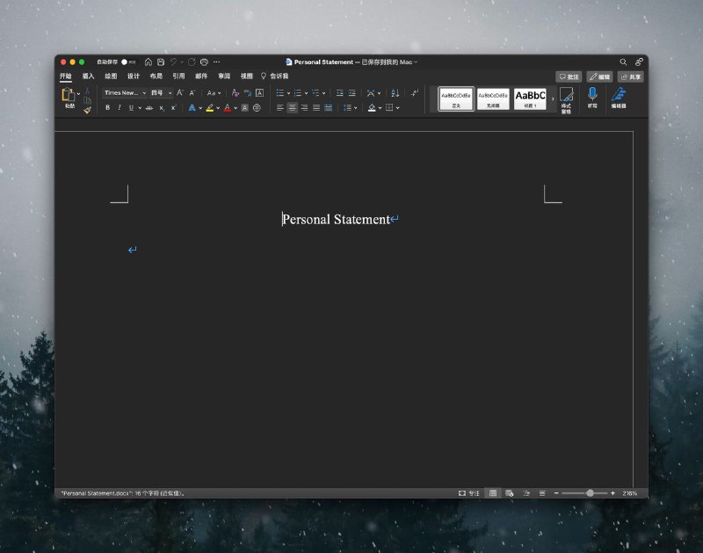Viewport: 703px width, 553px height.
Task: Click the Save icon in title bar
Action: [x=160, y=62]
